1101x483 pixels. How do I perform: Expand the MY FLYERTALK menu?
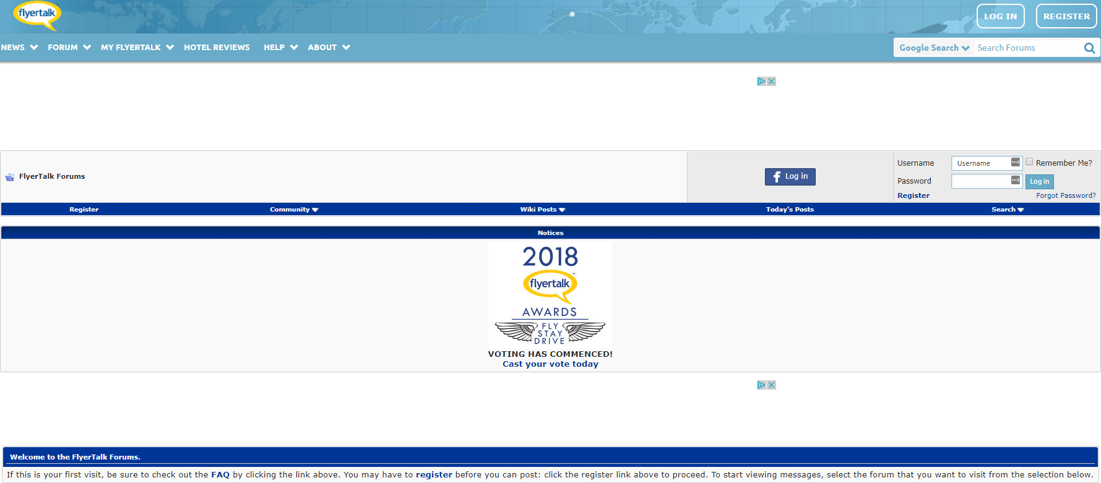(x=137, y=48)
